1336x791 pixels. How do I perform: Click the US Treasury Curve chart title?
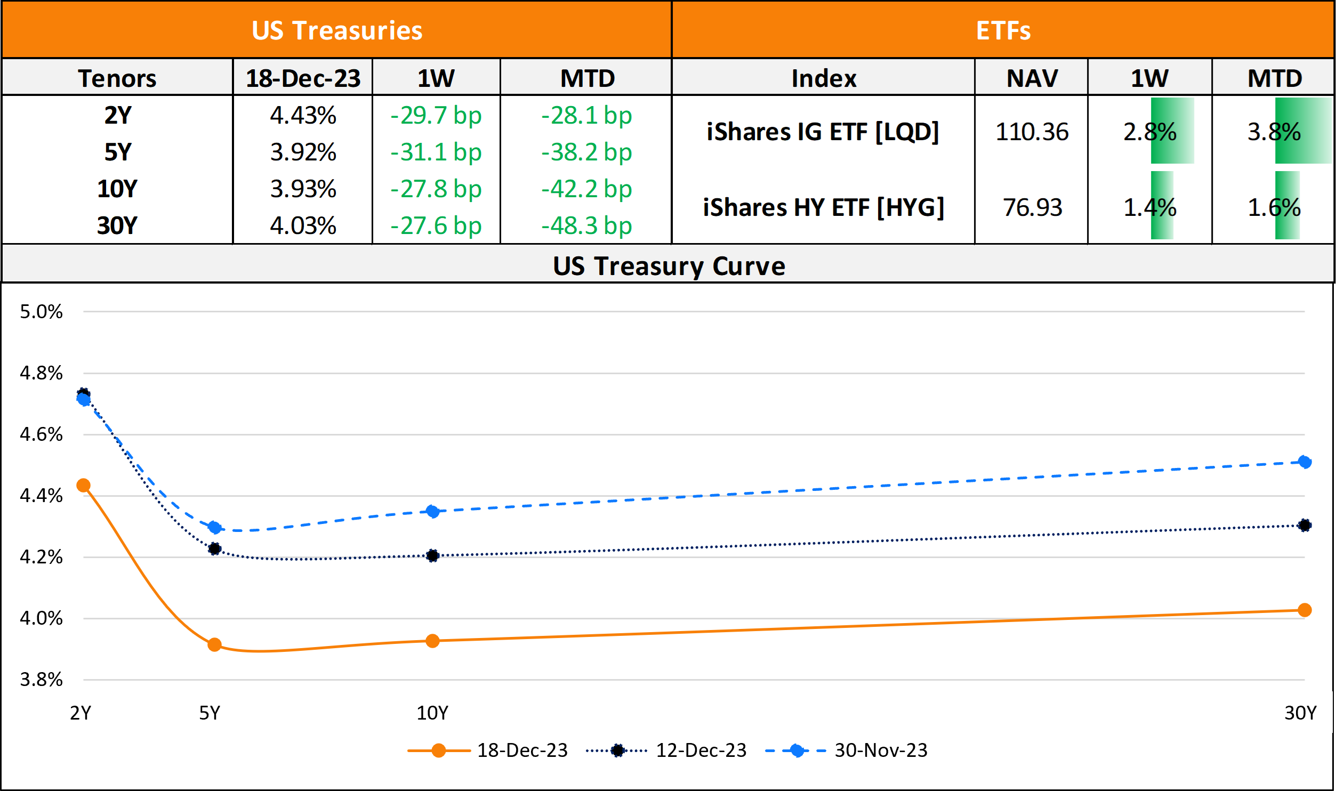tap(669, 265)
